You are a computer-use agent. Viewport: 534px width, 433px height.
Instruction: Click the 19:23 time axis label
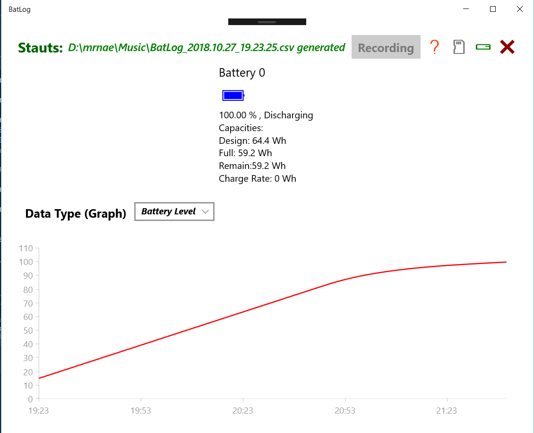39,411
